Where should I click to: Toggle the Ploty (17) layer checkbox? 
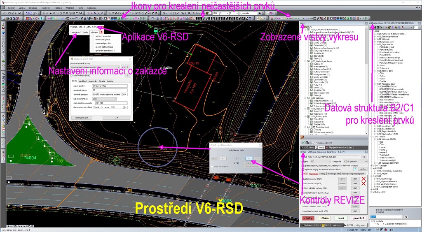pyautogui.click(x=312, y=85)
